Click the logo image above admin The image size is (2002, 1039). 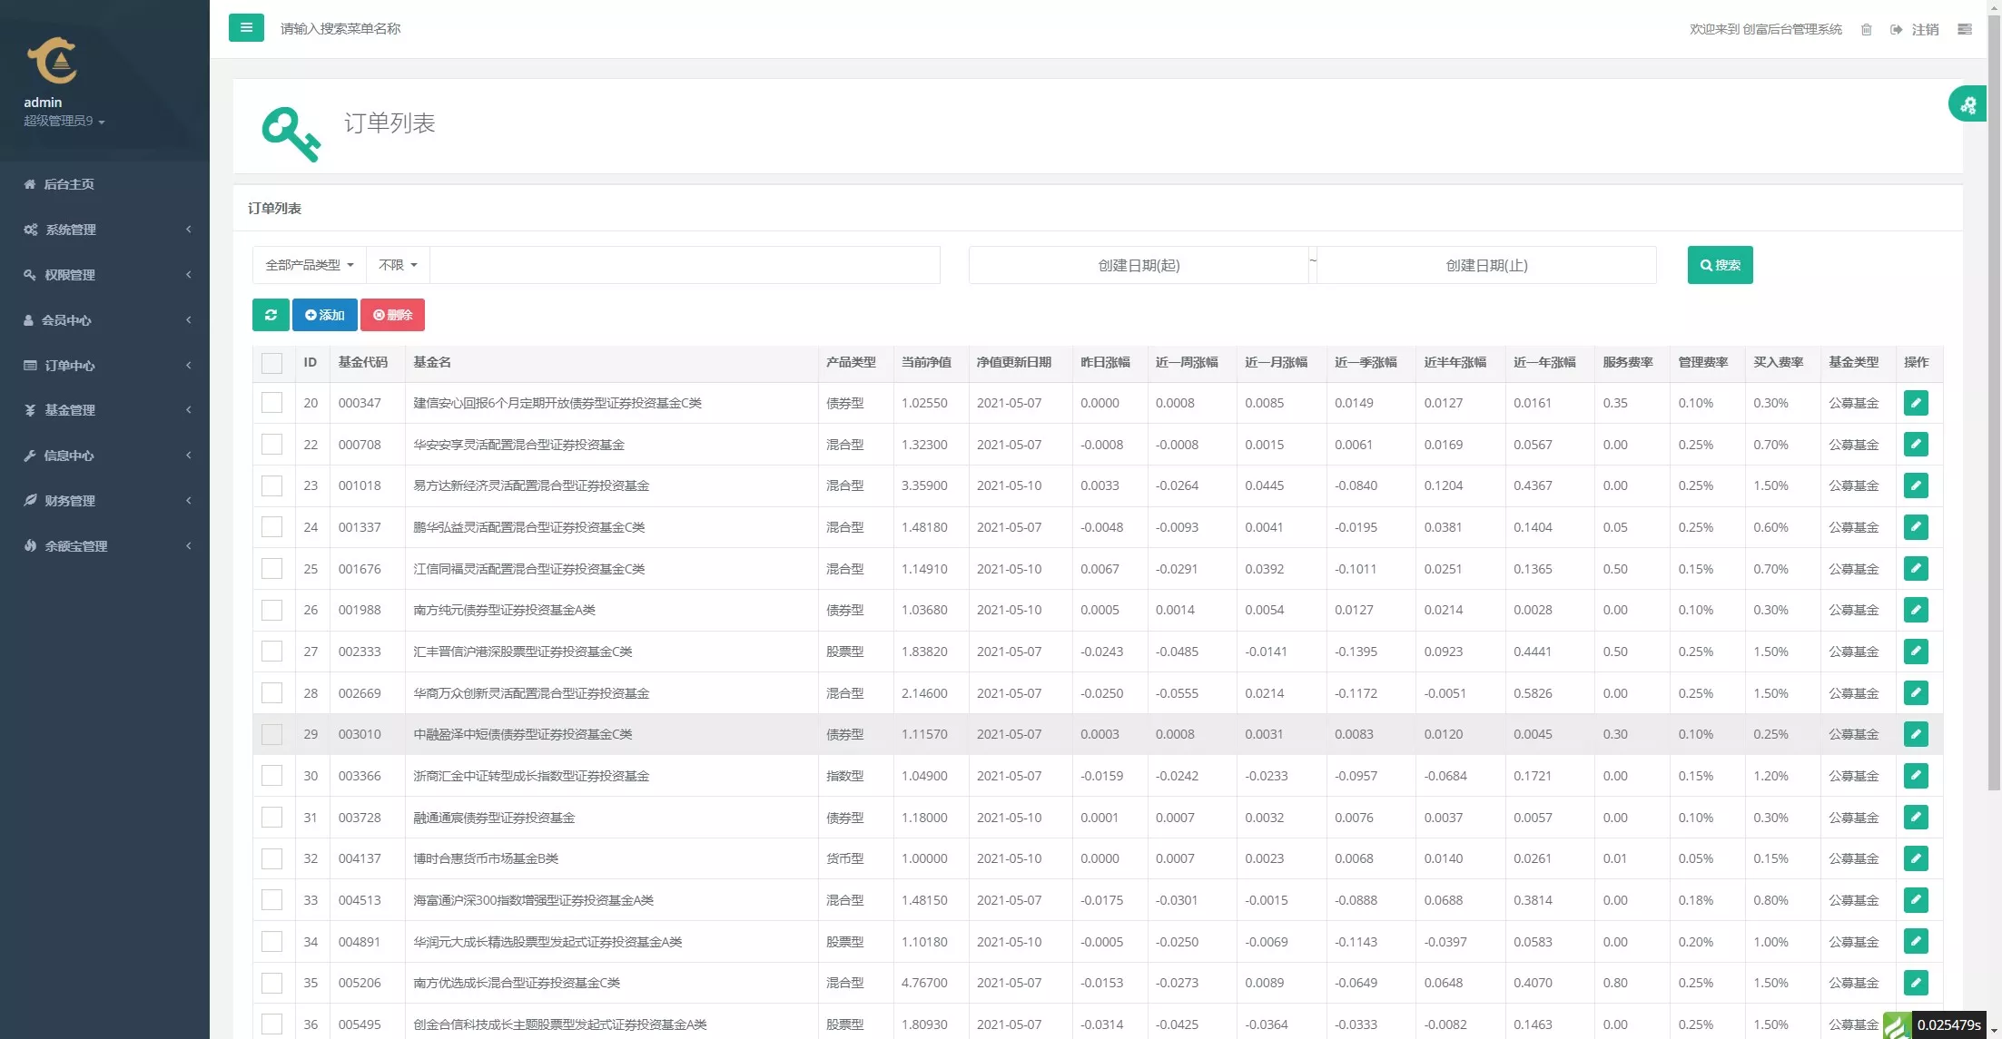click(x=53, y=60)
